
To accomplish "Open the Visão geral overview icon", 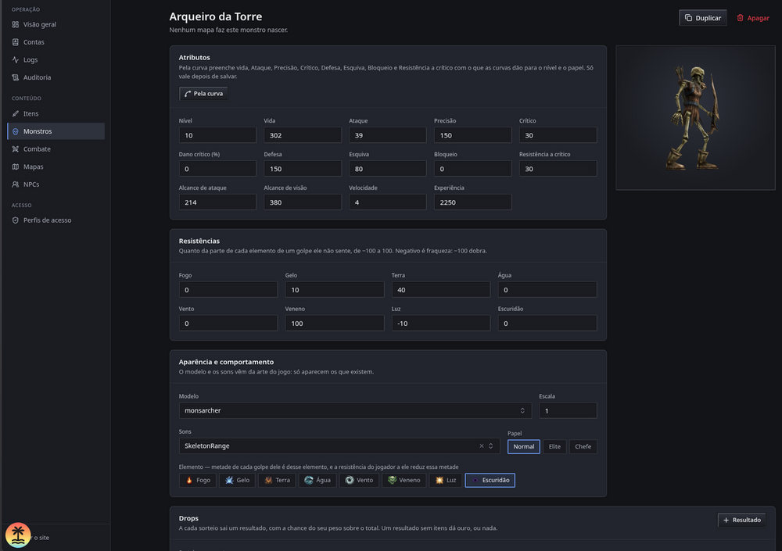I will [x=16, y=24].
